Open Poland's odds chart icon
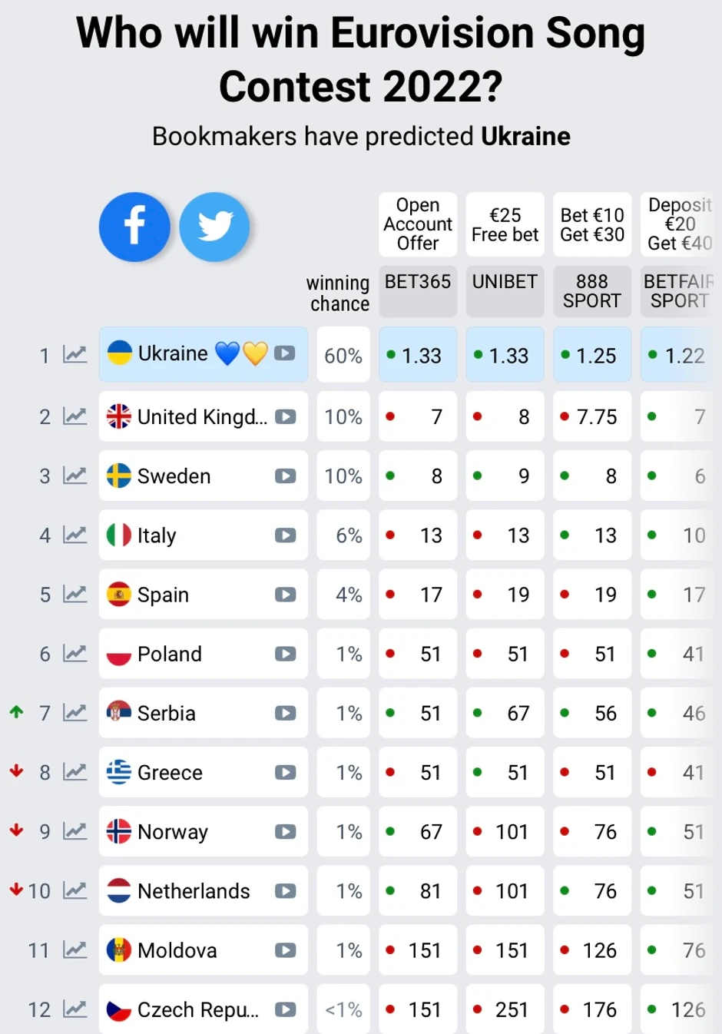Viewport: 722px width, 1034px height. click(75, 654)
